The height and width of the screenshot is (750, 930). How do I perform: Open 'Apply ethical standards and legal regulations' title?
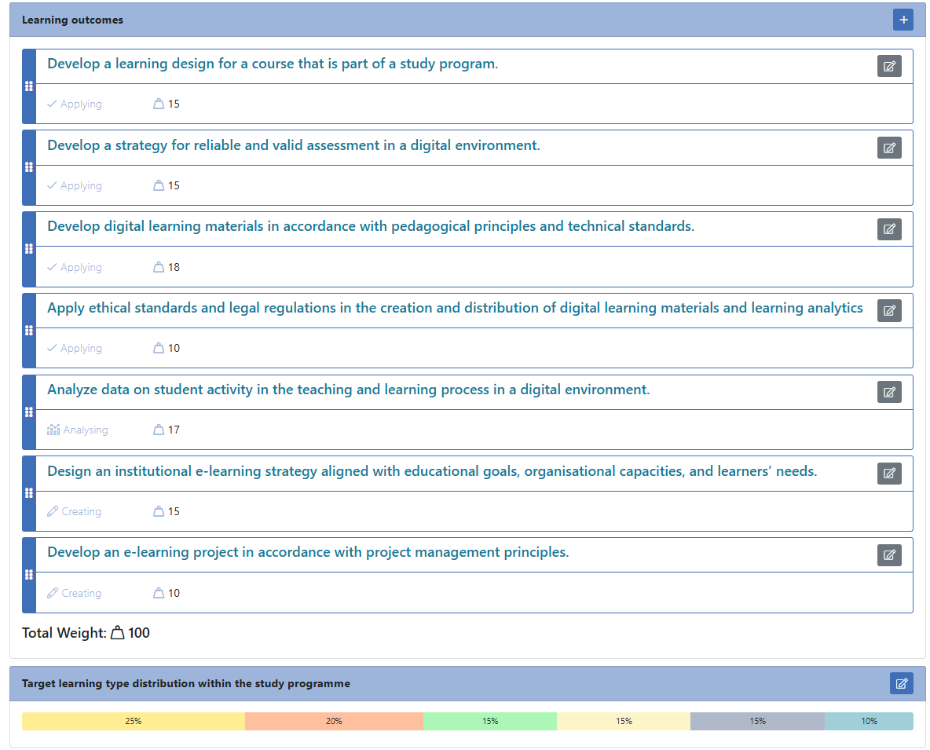pos(455,308)
